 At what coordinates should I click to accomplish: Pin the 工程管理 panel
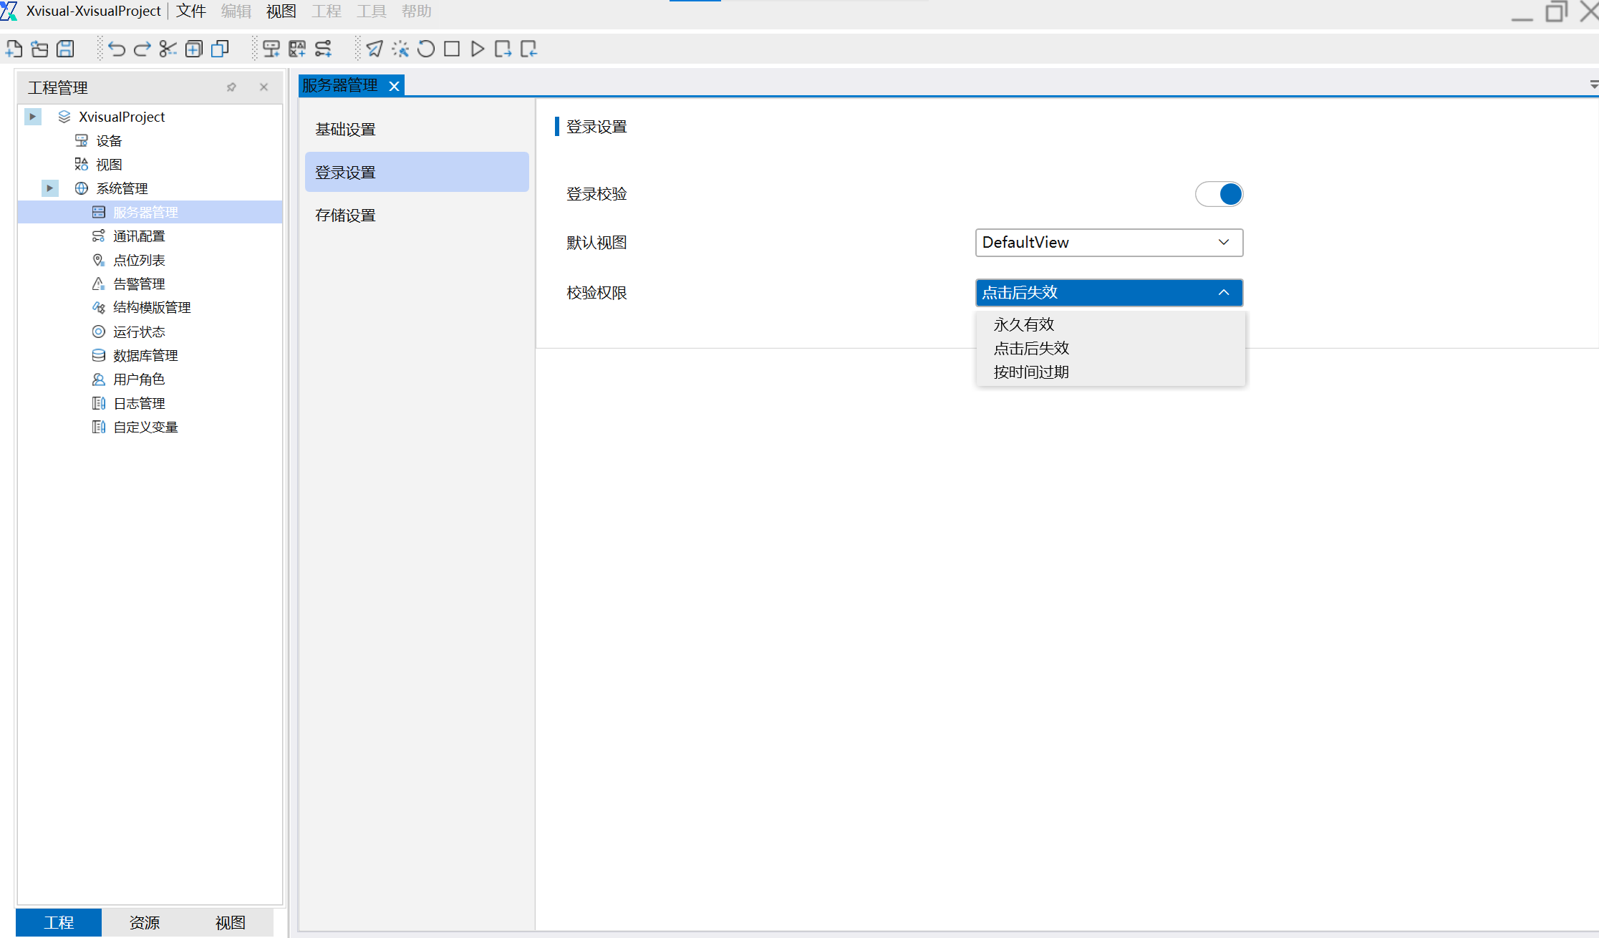tap(231, 87)
